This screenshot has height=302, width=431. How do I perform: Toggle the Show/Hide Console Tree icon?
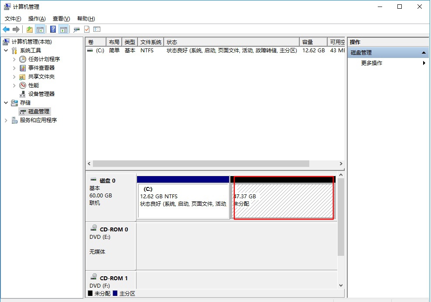[40, 29]
